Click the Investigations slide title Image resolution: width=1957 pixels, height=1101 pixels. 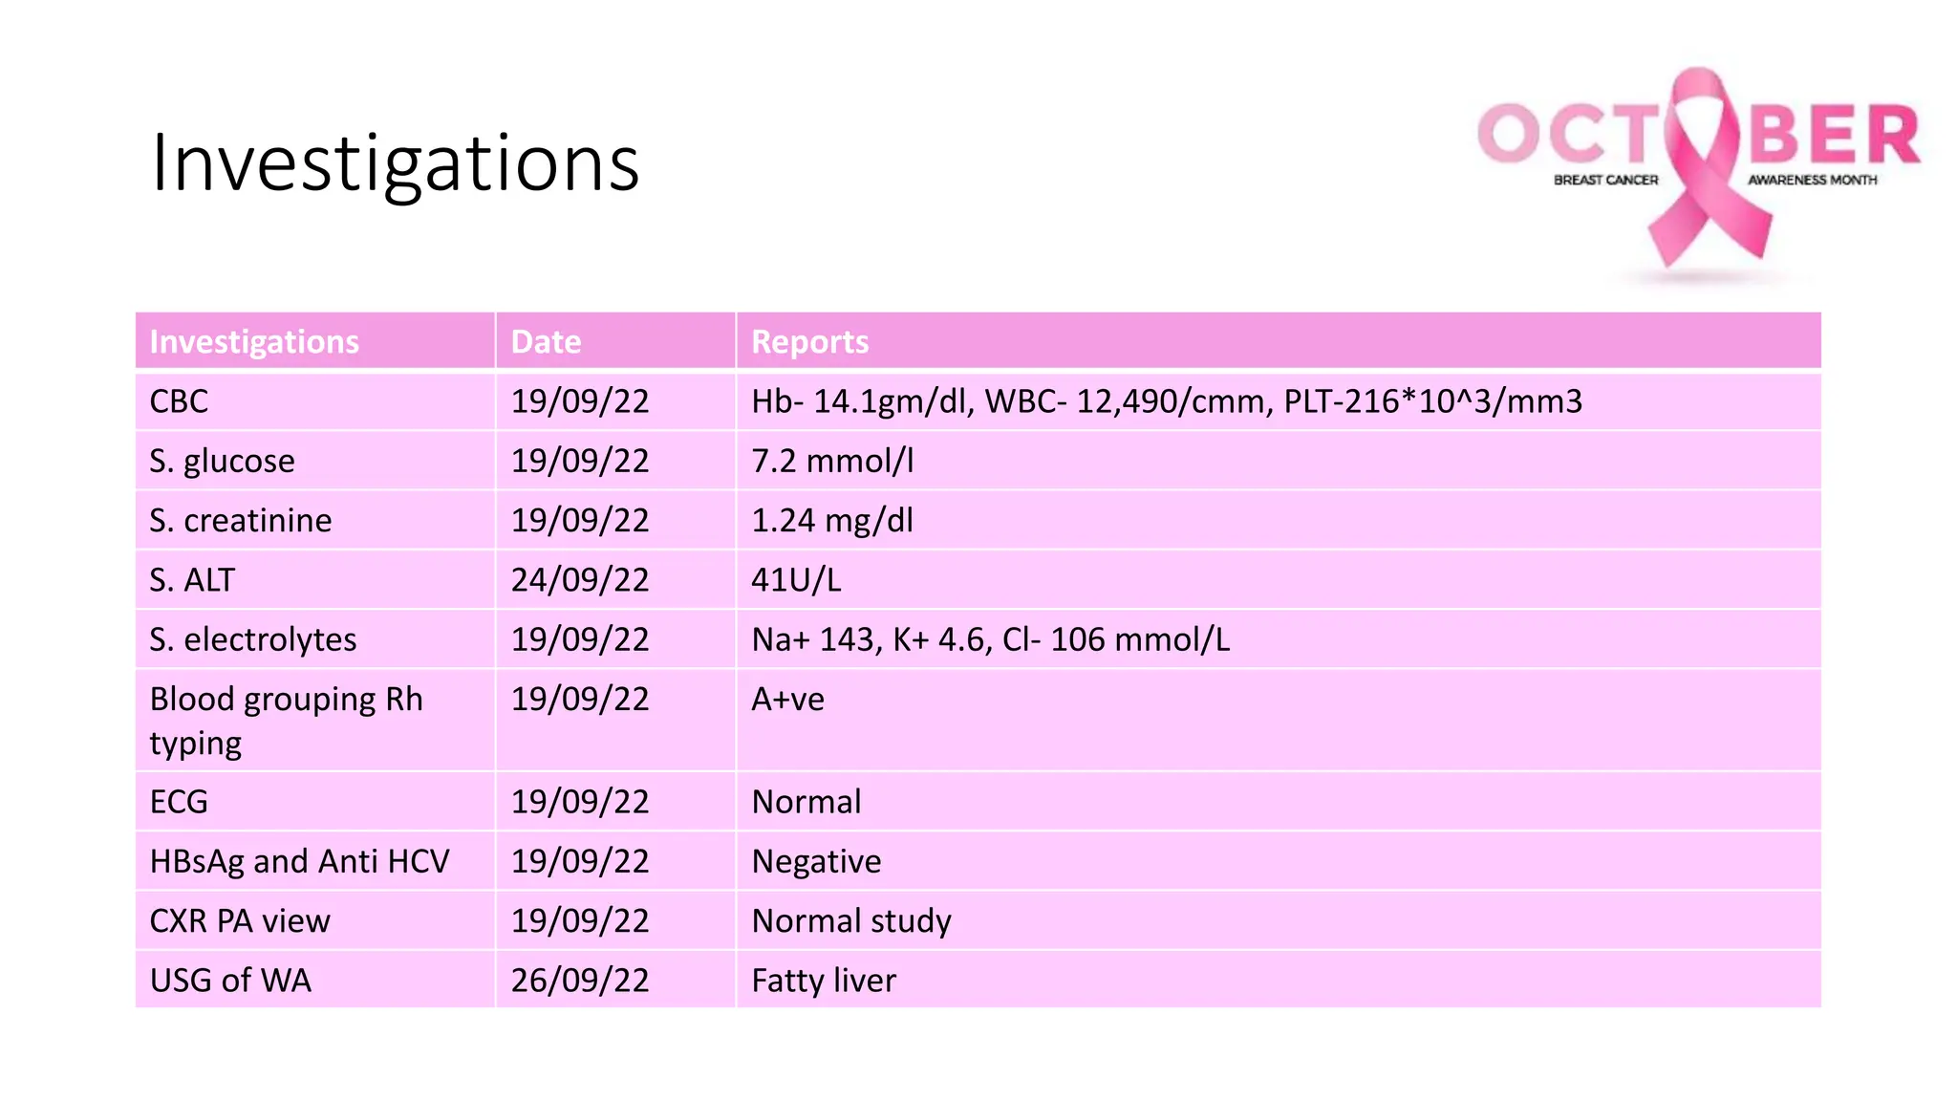pos(395,163)
